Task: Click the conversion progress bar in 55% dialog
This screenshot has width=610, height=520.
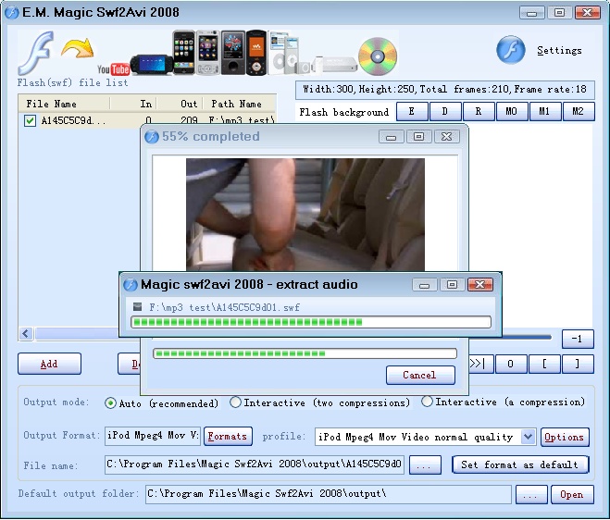Action: coord(305,353)
